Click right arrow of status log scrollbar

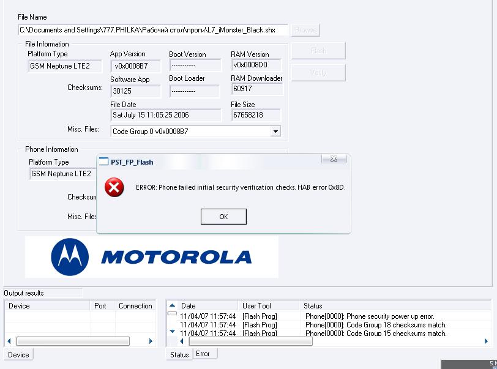pos(486,341)
